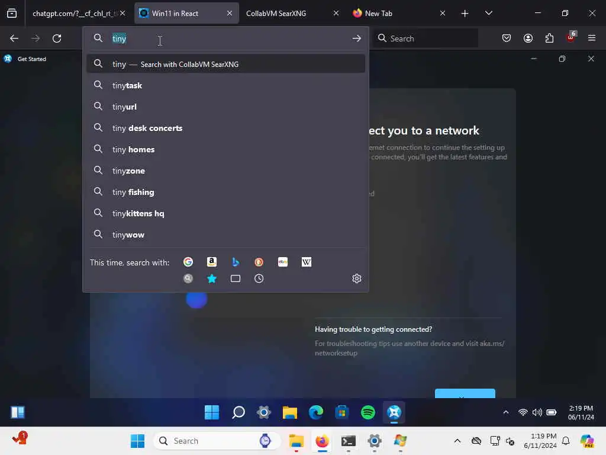
Task: List all tabs dropdown arrow
Action: [x=488, y=13]
